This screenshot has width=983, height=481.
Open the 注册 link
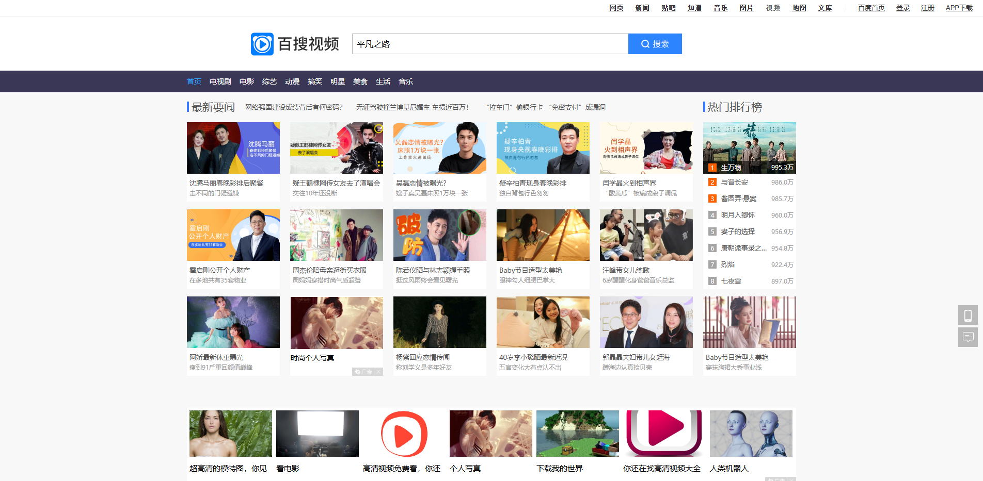(x=927, y=8)
